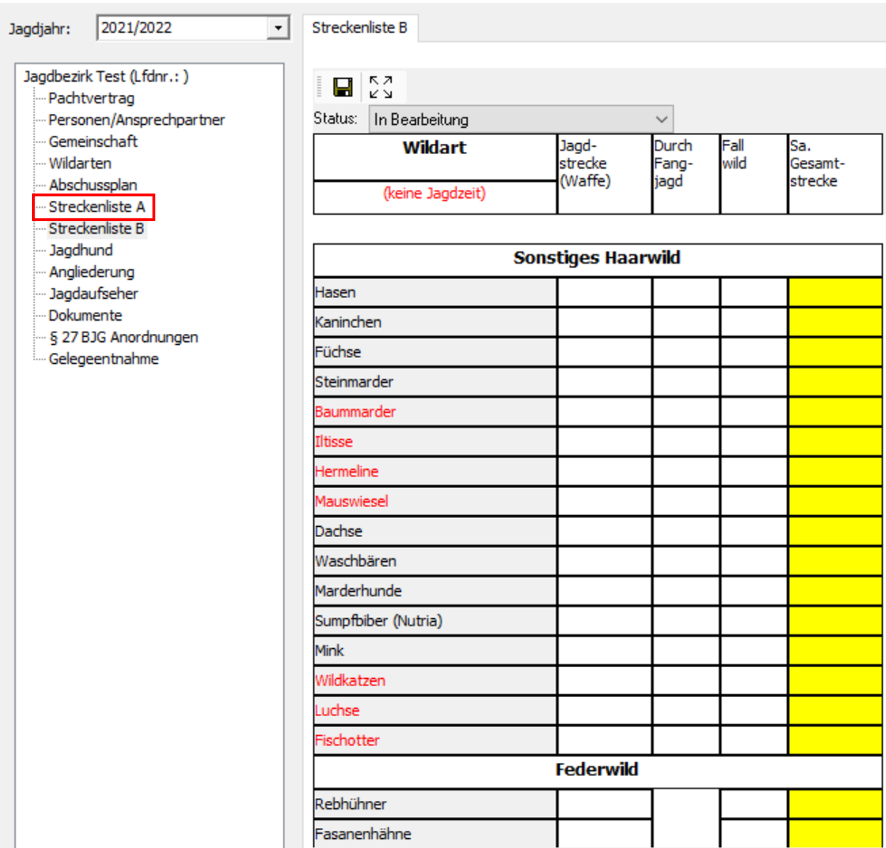Select the Streckenliste B tab
Viewport: 886px width, 848px height.
(x=359, y=28)
